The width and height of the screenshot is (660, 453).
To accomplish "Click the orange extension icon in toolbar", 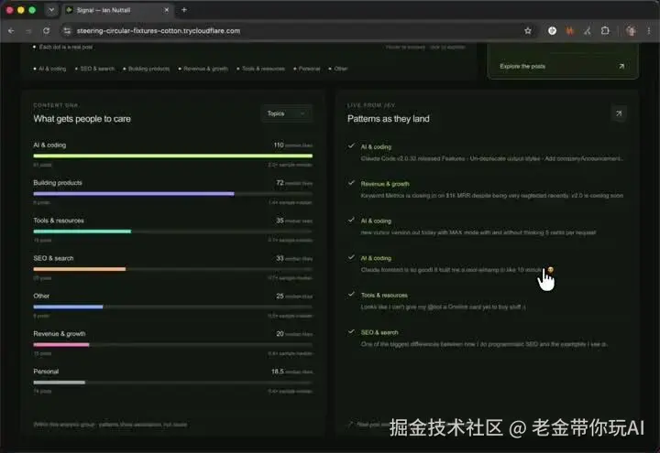I will coord(570,31).
